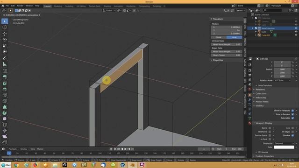Collapse the Viewport Display panel
Image resolution: width=299 pixels, height=168 pixels.
(263, 123)
